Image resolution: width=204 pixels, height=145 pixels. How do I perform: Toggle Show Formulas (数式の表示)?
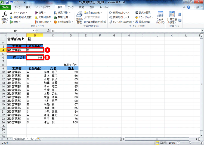[x=143, y=13]
